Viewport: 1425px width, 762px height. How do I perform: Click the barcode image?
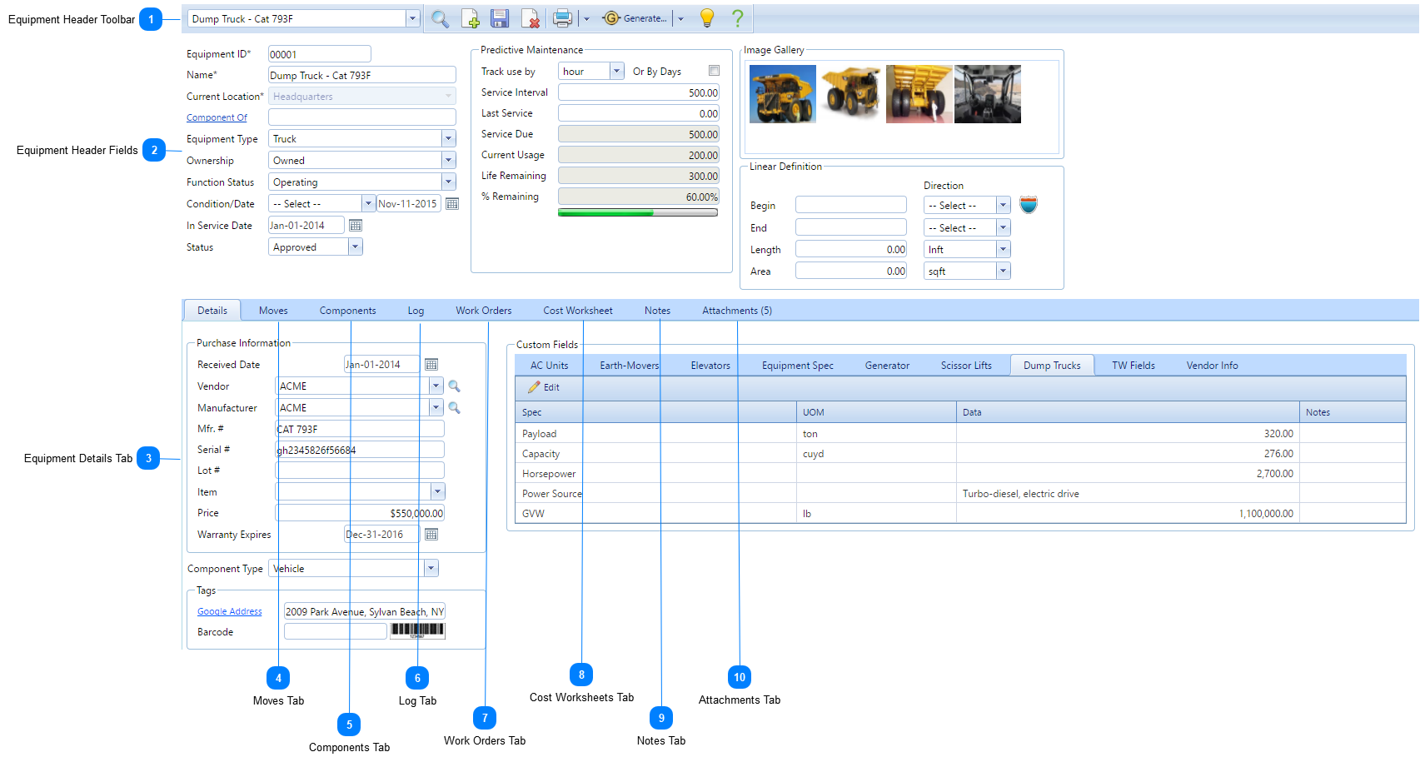click(418, 631)
